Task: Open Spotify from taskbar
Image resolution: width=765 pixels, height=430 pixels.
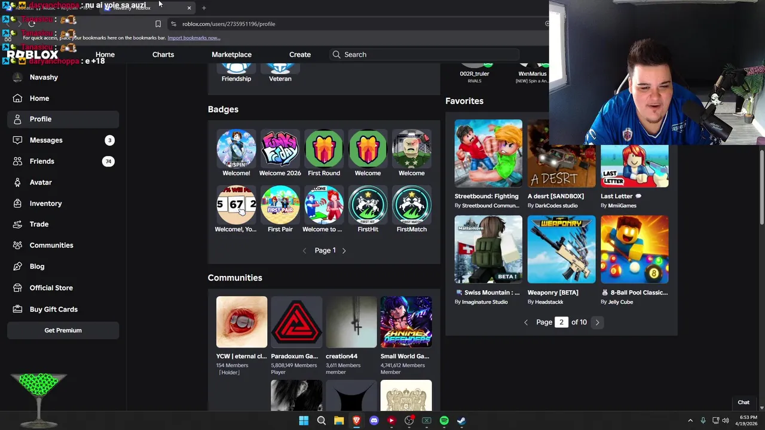Action: coord(444,420)
